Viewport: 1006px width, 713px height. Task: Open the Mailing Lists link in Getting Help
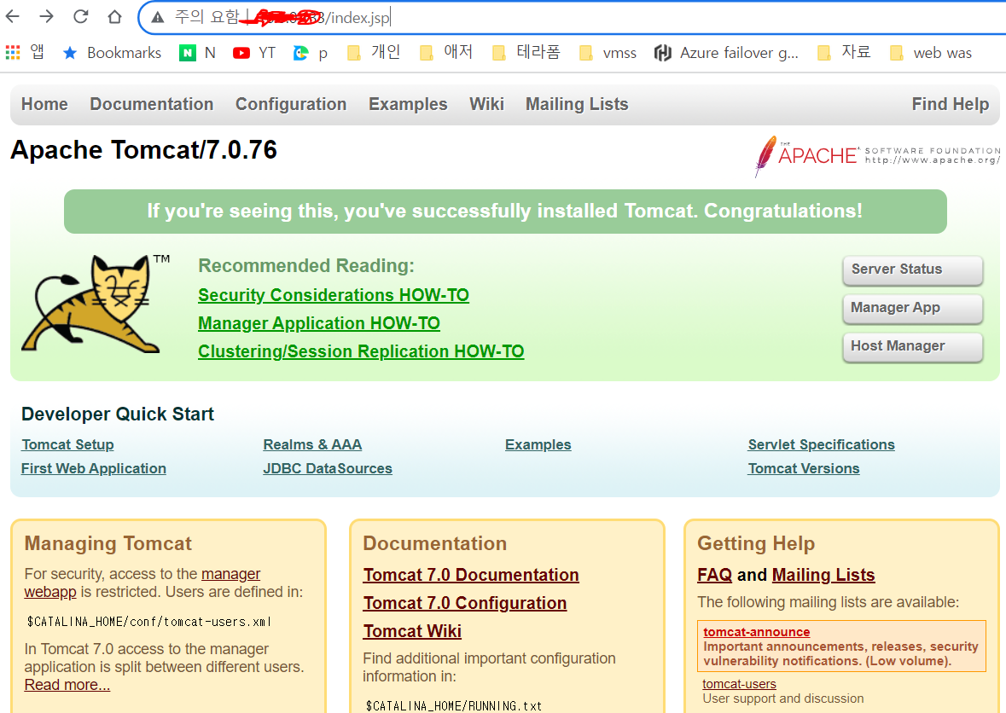(823, 575)
